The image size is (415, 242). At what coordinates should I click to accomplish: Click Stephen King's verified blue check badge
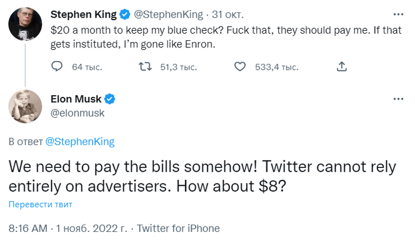pos(125,14)
